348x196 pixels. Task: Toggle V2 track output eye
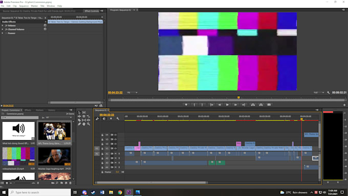pos(116,144)
